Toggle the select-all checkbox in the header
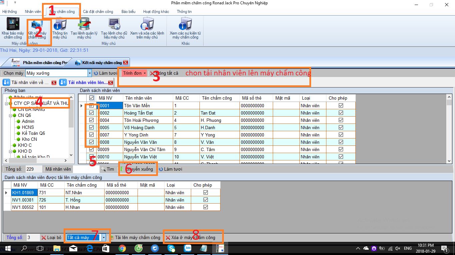This screenshot has height=255, width=455. (x=91, y=98)
